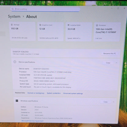Maximize the Settings window
Screen dimensions: 127x127
point(118,8)
